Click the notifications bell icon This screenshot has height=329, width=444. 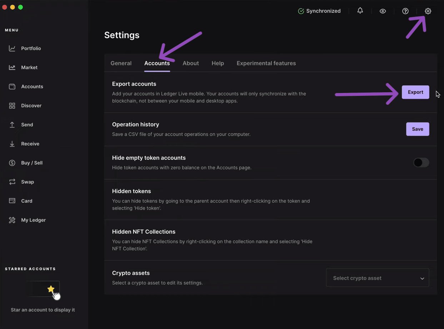click(x=360, y=11)
